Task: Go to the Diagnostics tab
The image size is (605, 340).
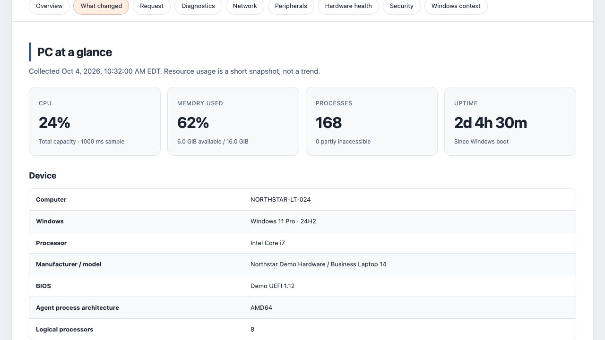Action: [198, 6]
